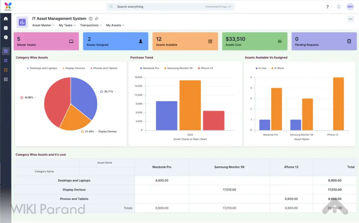The image size is (359, 223).
Task: Open the three-dot more options button
Action: (x=351, y=19)
